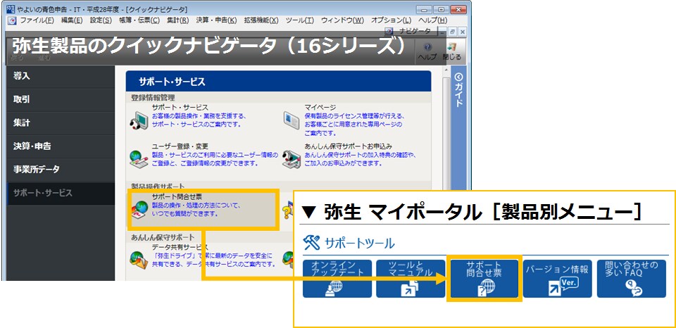This screenshot has width=676, height=328.
Task: Open the マイページ link
Action: (x=320, y=107)
